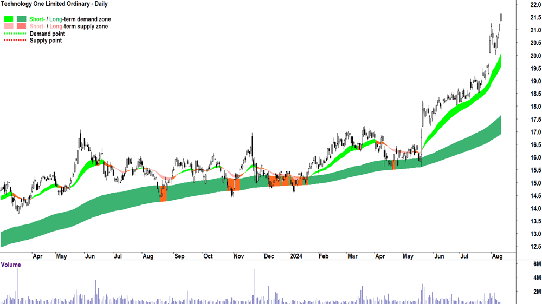Click the red dotted Supply point legend line

(x=15, y=41)
